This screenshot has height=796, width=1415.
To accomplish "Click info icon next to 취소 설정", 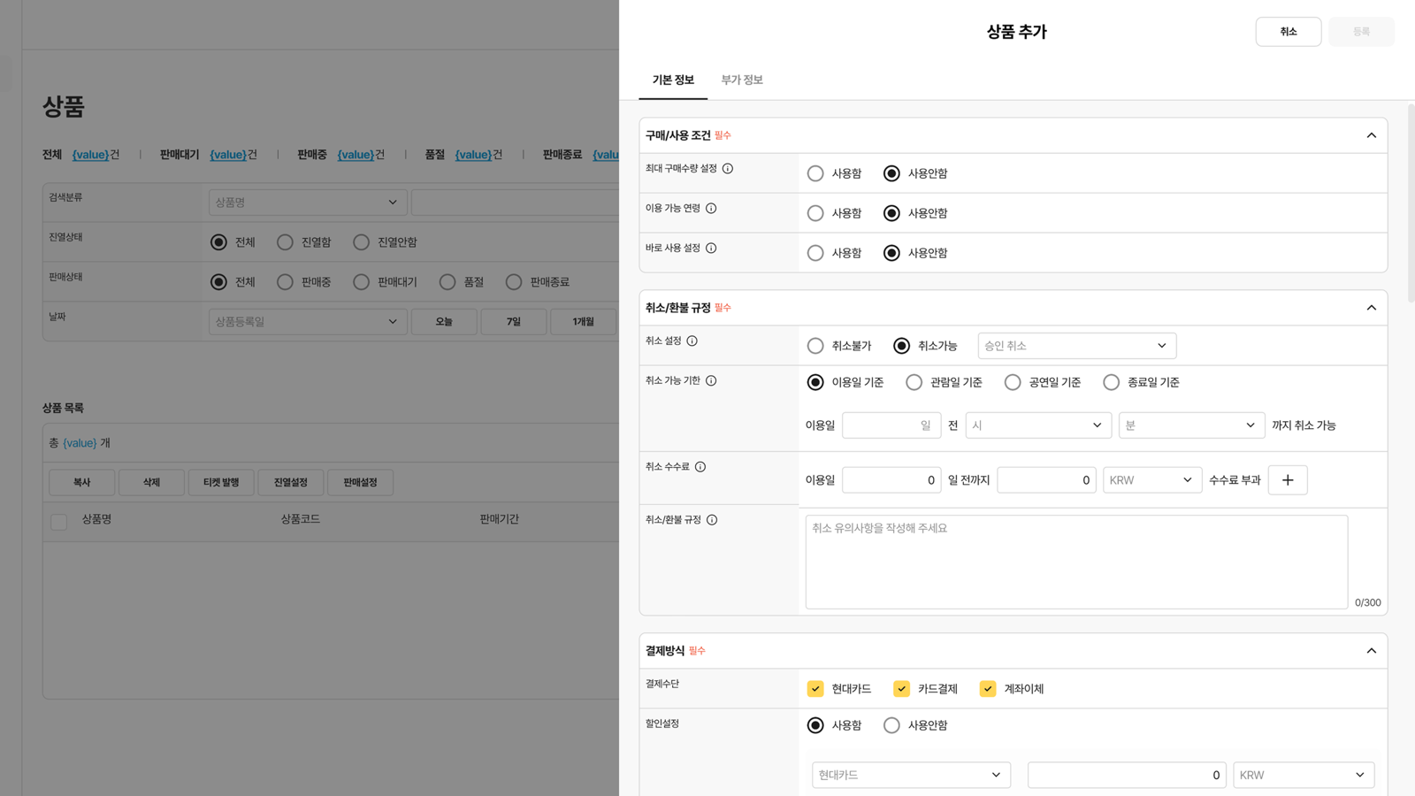I will [692, 341].
